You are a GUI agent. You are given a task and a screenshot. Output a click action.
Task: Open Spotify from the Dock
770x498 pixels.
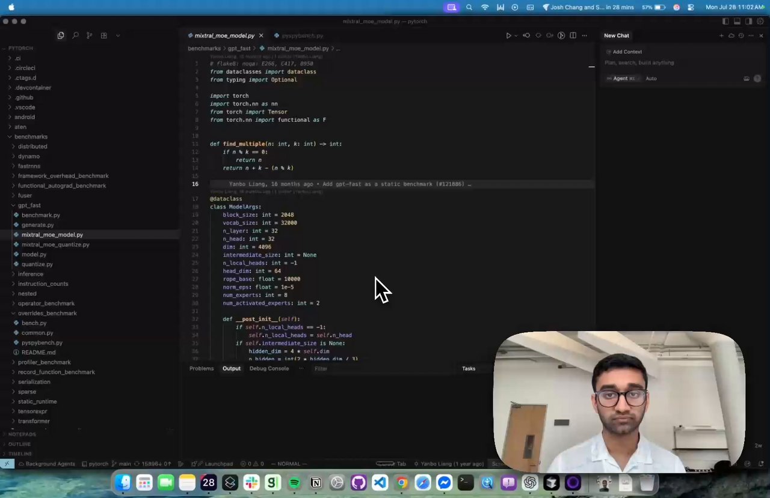click(x=294, y=482)
